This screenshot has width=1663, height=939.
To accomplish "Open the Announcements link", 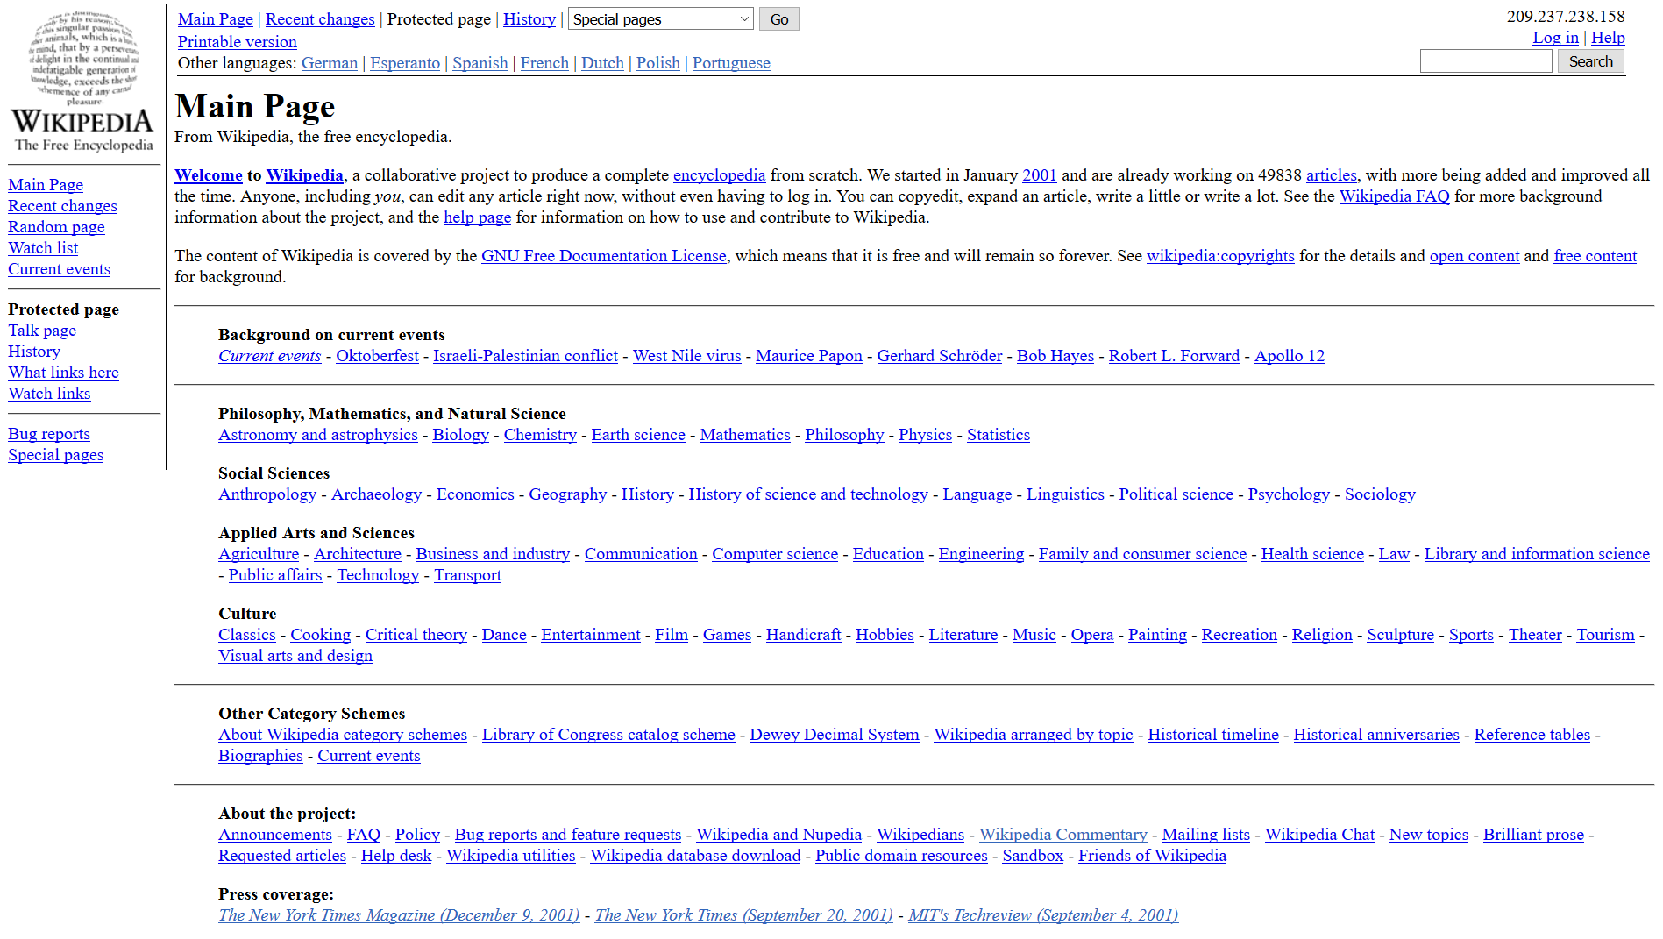I will tap(275, 835).
